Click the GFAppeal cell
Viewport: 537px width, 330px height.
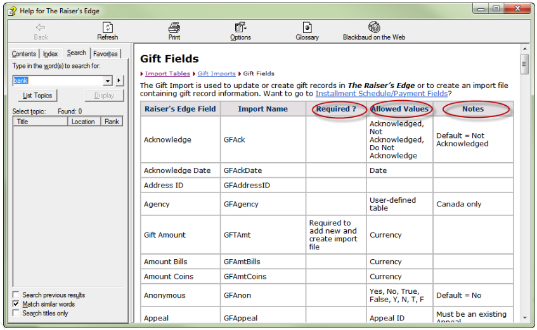[x=262, y=316]
